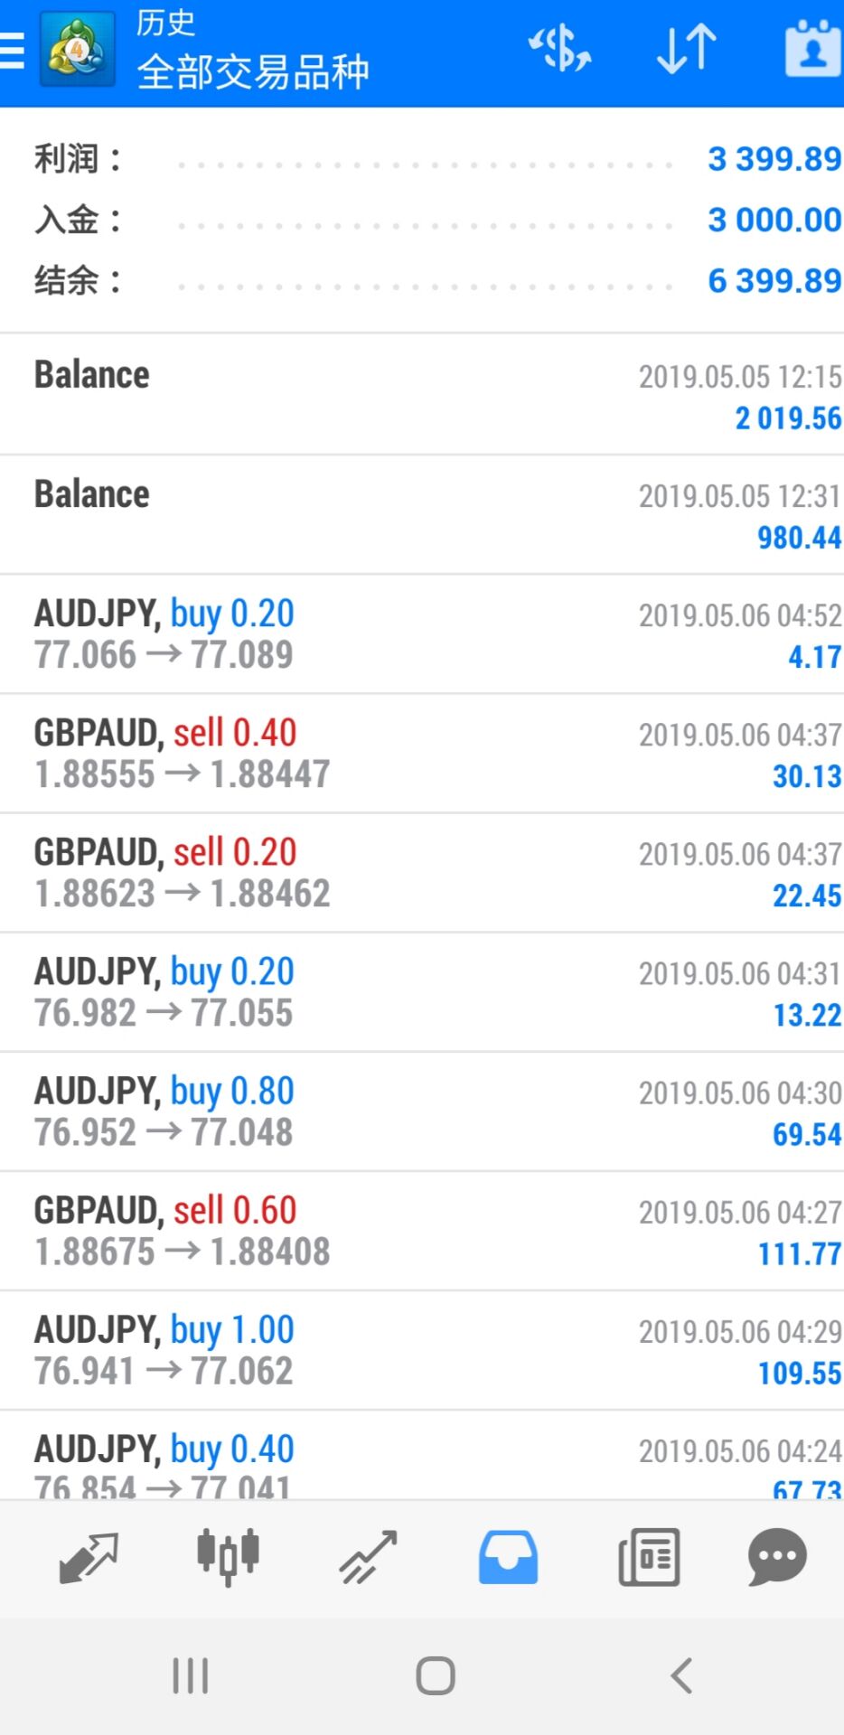Open the calendar date range icon
844x1735 pixels.
pos(813,48)
